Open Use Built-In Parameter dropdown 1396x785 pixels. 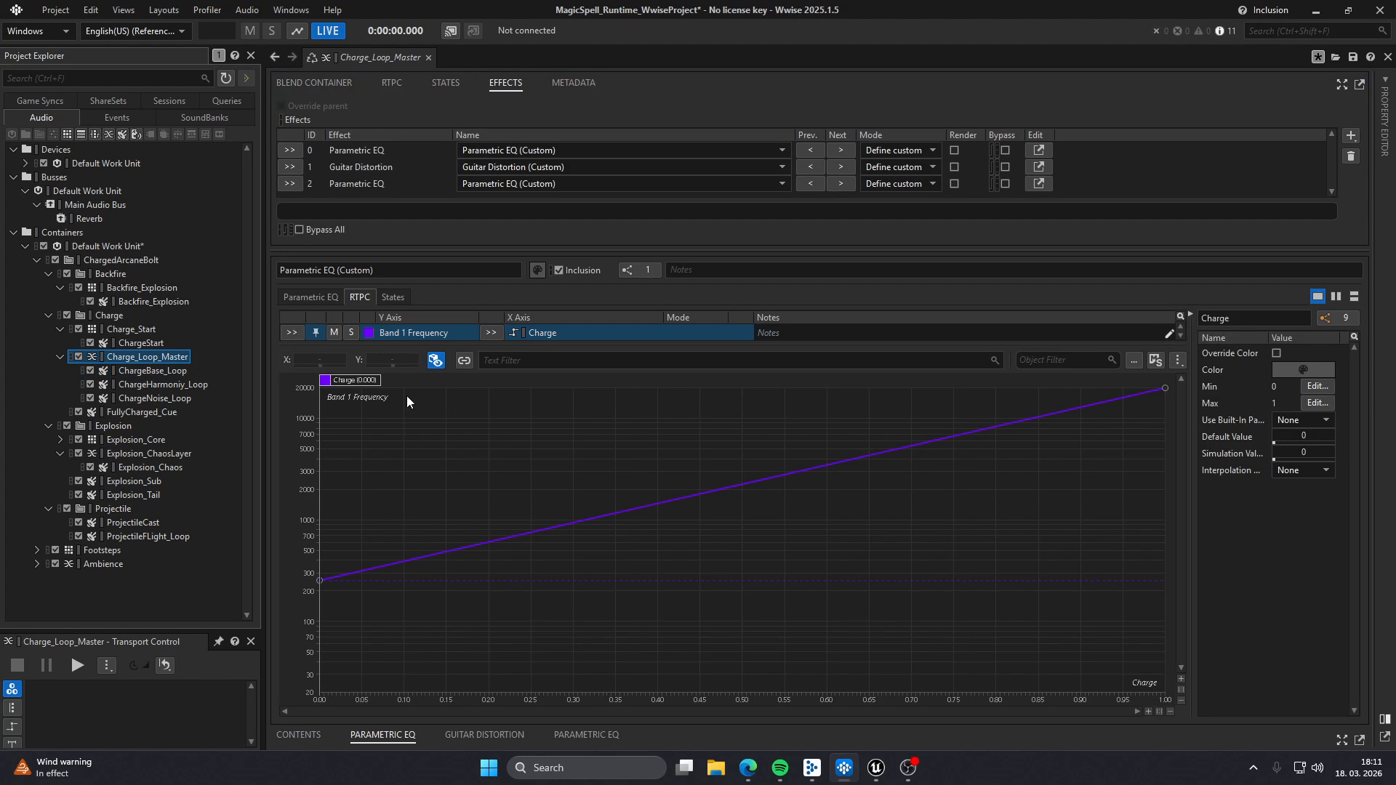point(1303,420)
